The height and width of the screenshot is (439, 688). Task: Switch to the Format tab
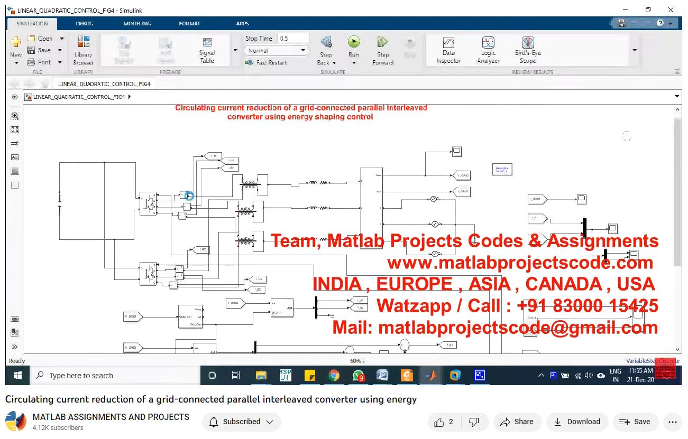point(189,23)
